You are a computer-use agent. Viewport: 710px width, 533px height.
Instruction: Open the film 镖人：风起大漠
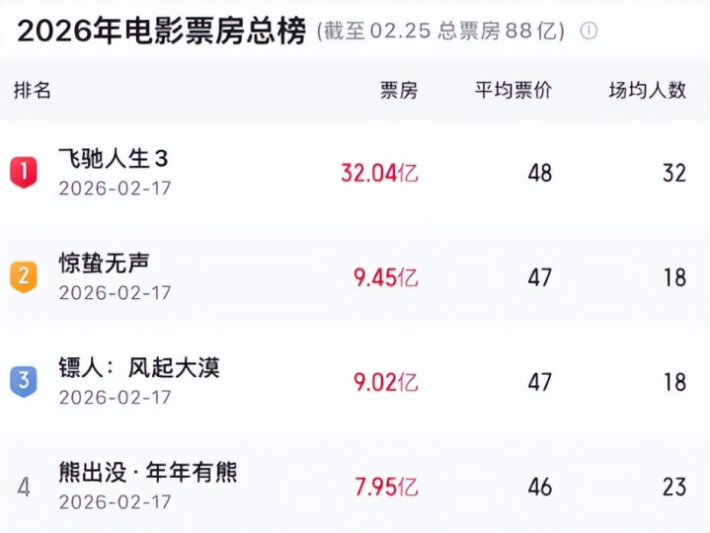[138, 368]
